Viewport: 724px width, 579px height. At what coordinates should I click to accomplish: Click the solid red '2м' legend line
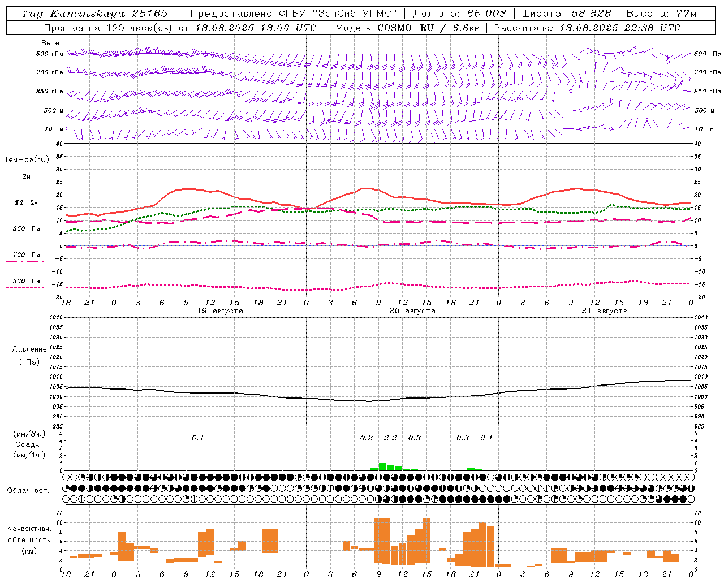(26, 183)
